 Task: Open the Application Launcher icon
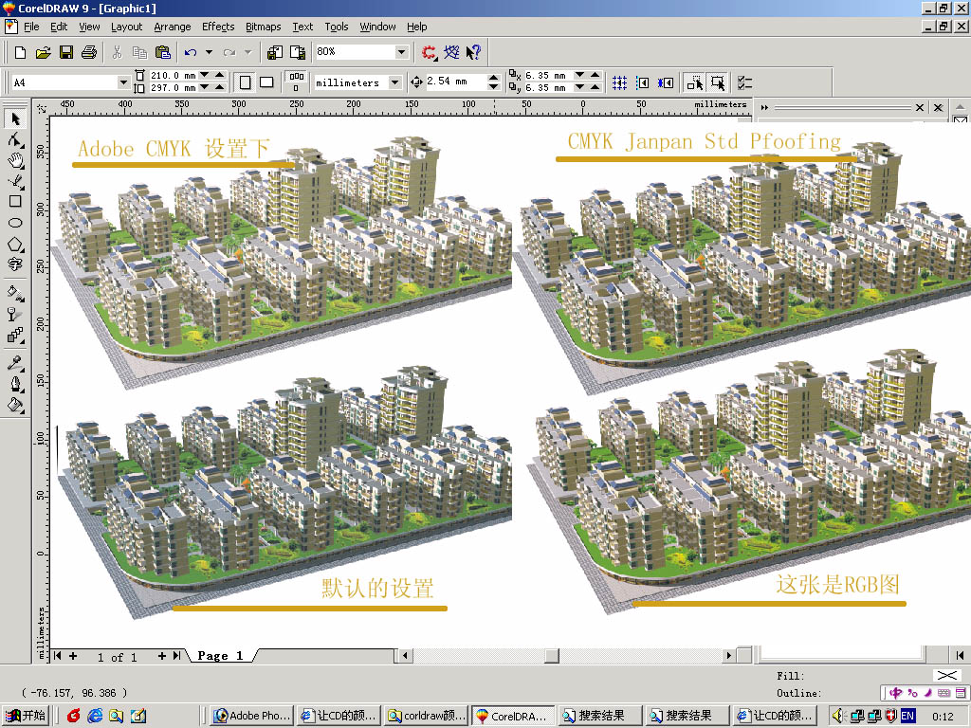(x=429, y=53)
